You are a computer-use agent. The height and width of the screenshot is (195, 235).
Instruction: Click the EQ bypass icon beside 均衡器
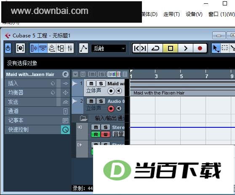65,92
